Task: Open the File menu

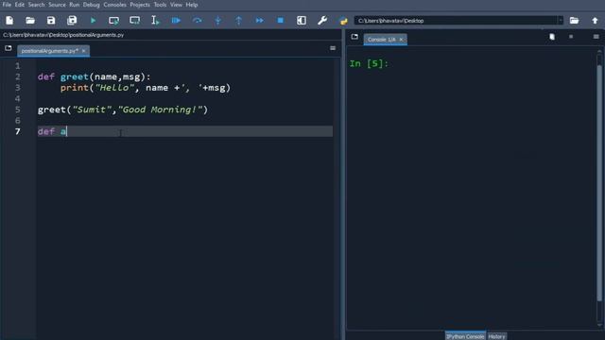Action: [7, 5]
